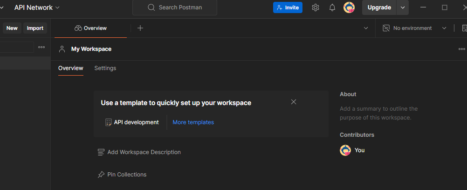Viewport: 467px width, 190px height.
Task: Open the settings gear icon
Action: click(x=316, y=7)
